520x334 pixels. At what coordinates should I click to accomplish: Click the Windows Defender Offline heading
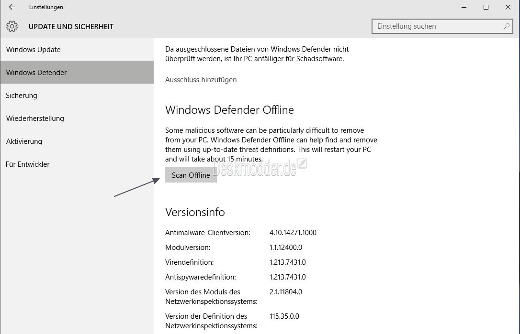coord(229,110)
